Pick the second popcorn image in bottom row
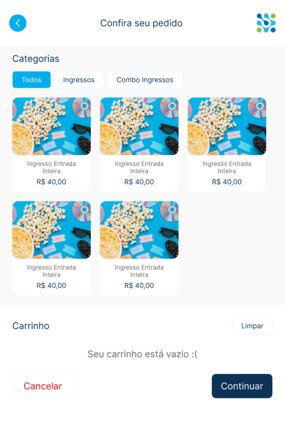This screenshot has width=285, height=435. [139, 230]
